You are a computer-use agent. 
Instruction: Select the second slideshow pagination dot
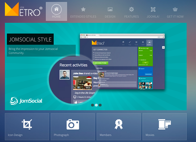click(96, 105)
